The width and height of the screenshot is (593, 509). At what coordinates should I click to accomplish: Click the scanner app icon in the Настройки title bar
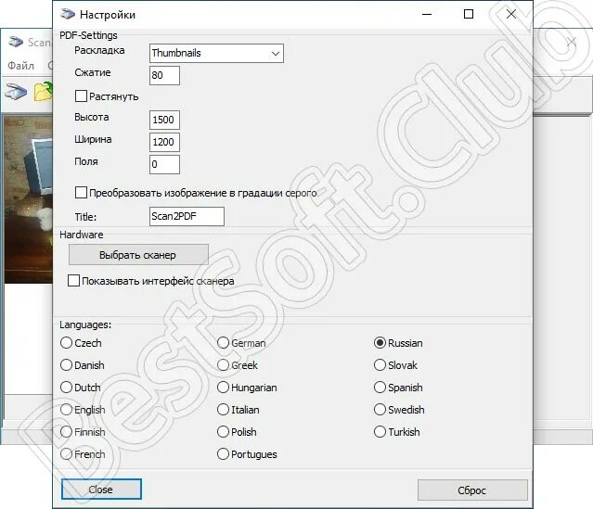pyautogui.click(x=68, y=14)
